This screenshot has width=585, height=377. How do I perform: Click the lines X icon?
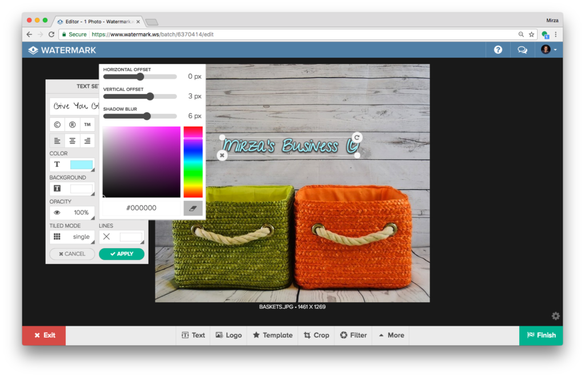pos(107,237)
